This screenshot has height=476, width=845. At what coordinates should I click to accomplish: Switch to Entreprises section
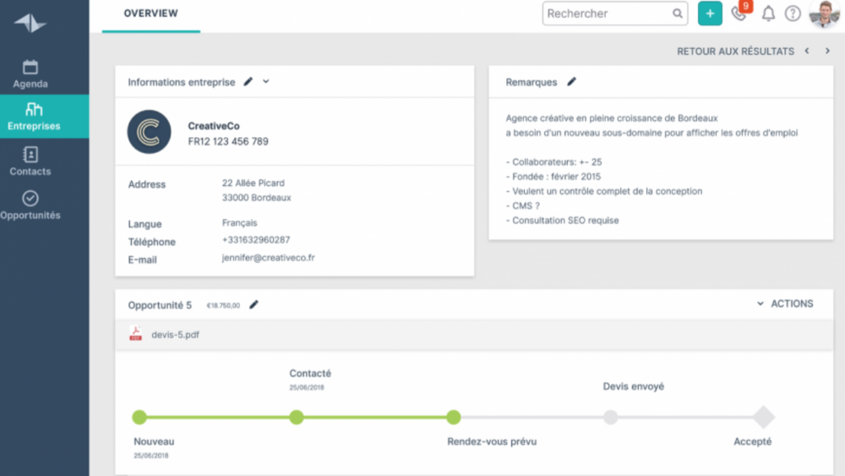click(35, 117)
